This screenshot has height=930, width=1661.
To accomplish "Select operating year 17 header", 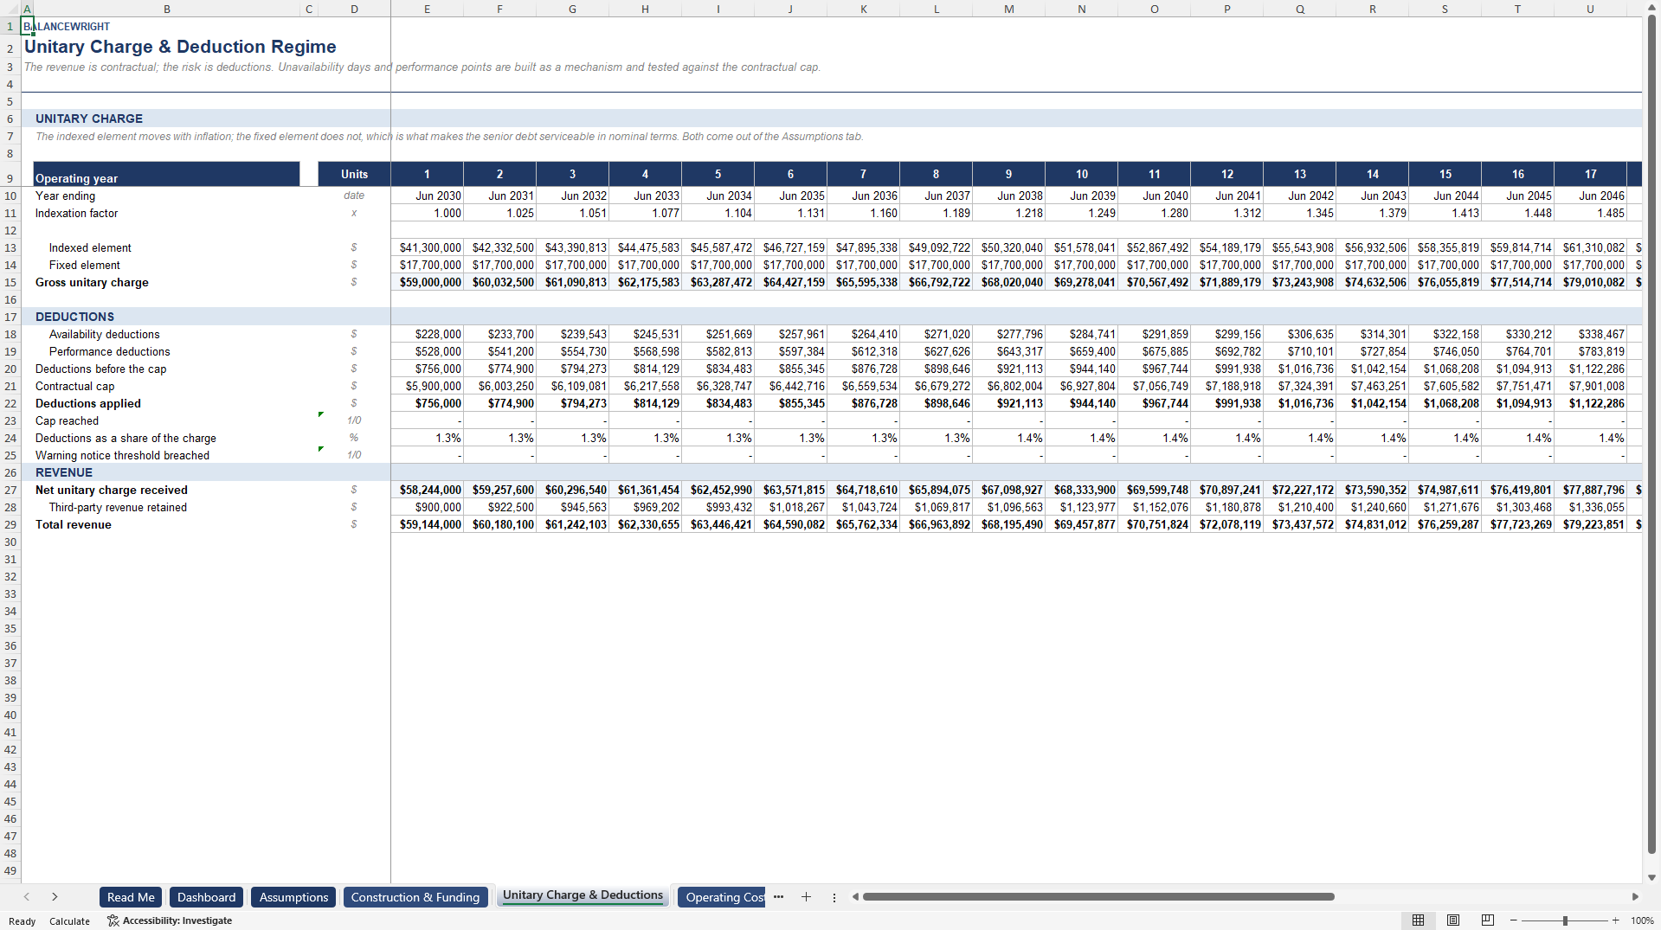I will [1590, 174].
